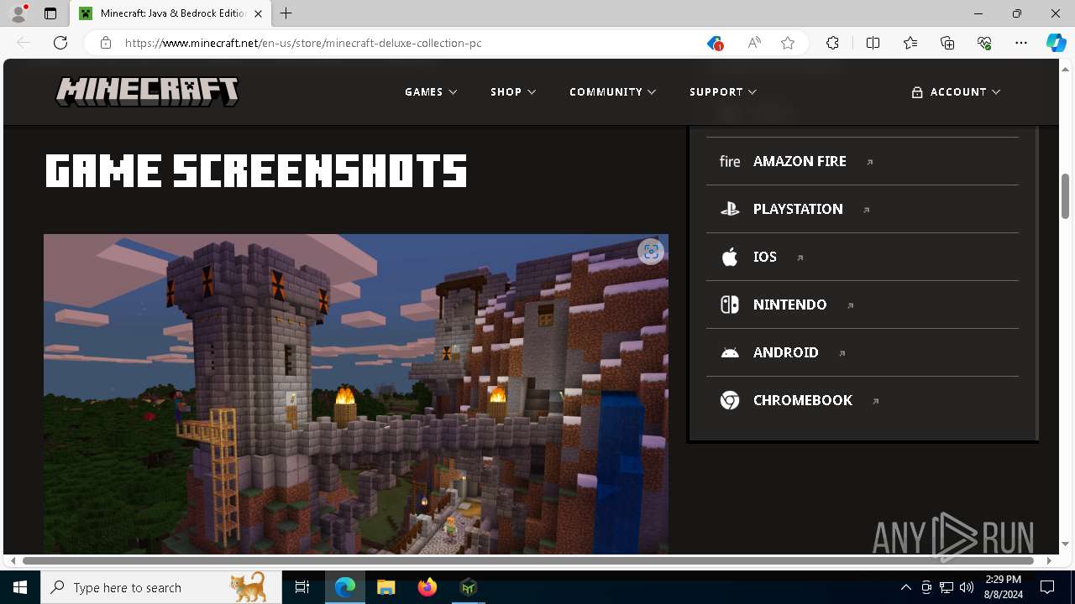Click the Amazon fire logo icon
1075x604 pixels.
click(730, 161)
